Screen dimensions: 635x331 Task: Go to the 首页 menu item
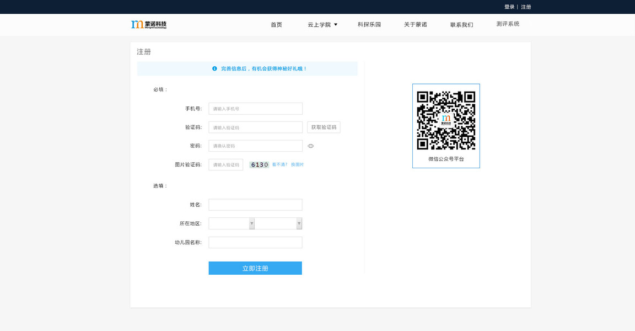[276, 25]
